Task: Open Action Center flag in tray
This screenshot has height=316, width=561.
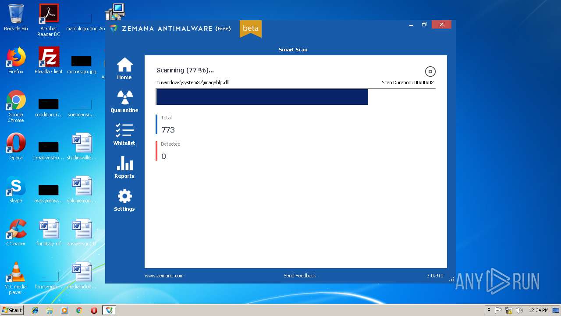Action: 498,310
